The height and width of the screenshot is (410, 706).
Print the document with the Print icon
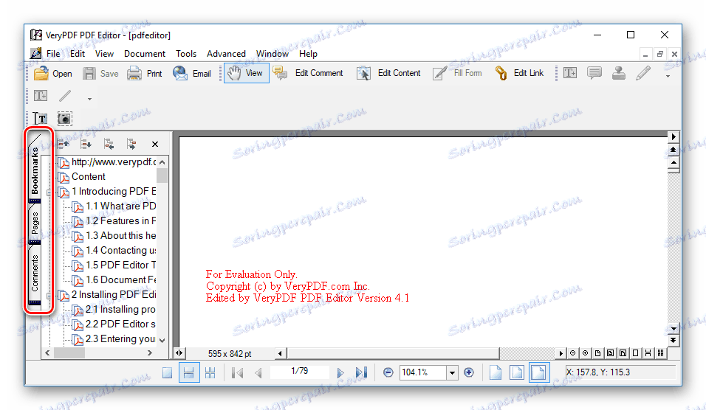coord(134,73)
